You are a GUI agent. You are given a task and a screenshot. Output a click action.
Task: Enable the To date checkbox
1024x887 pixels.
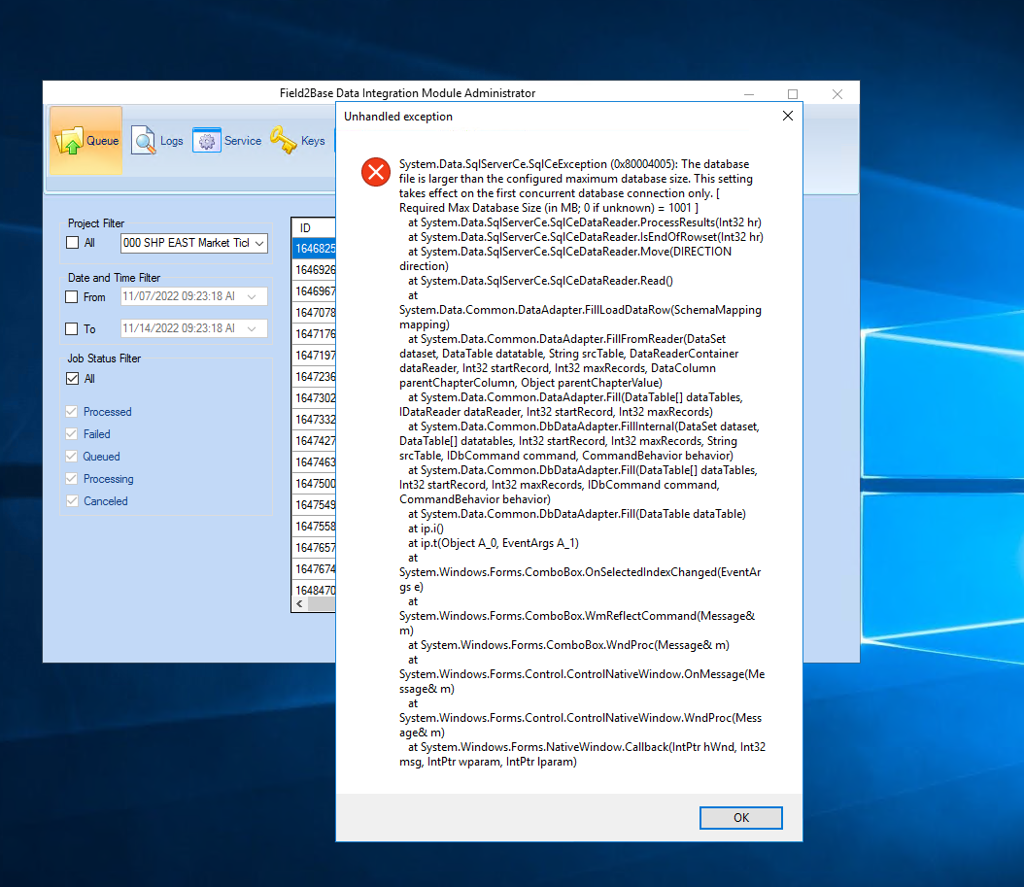[72, 328]
